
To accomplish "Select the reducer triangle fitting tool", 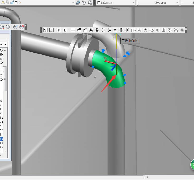I will click(x=103, y=30).
